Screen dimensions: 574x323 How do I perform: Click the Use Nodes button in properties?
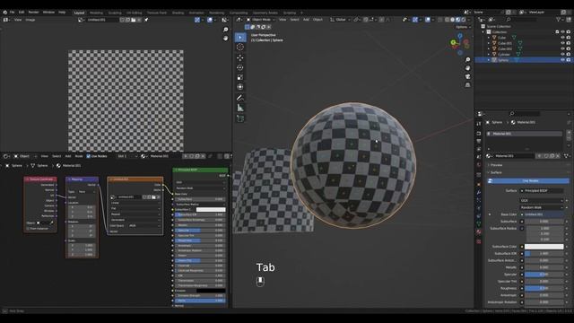pyautogui.click(x=527, y=181)
